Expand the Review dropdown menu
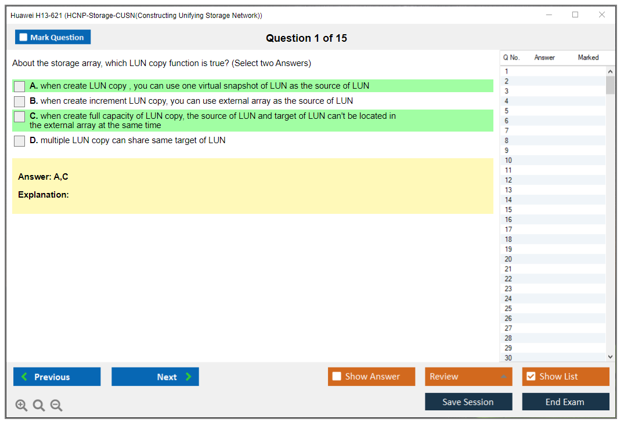 pyautogui.click(x=503, y=377)
